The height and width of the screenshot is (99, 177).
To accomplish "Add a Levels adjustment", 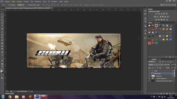I will tap(159, 14).
